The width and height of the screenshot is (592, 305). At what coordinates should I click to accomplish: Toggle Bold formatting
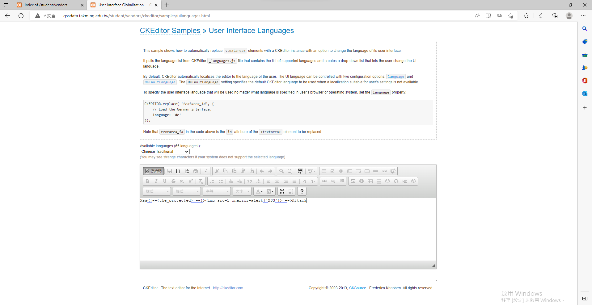[x=147, y=181]
